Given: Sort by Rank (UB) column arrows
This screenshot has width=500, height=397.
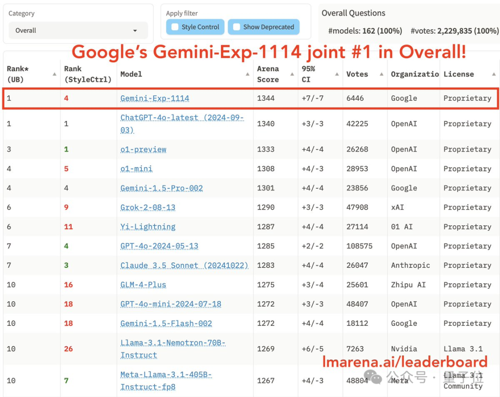Looking at the screenshot, I should coord(55,74).
